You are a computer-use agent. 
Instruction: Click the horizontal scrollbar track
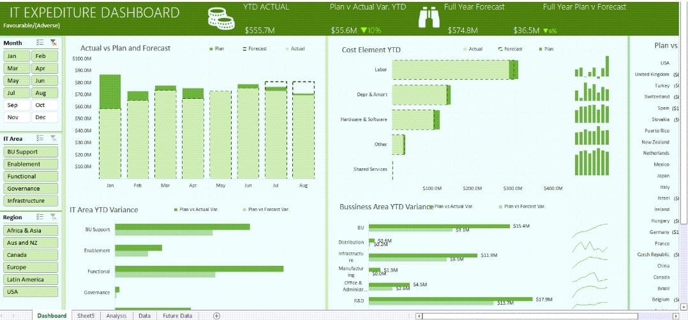(546, 316)
